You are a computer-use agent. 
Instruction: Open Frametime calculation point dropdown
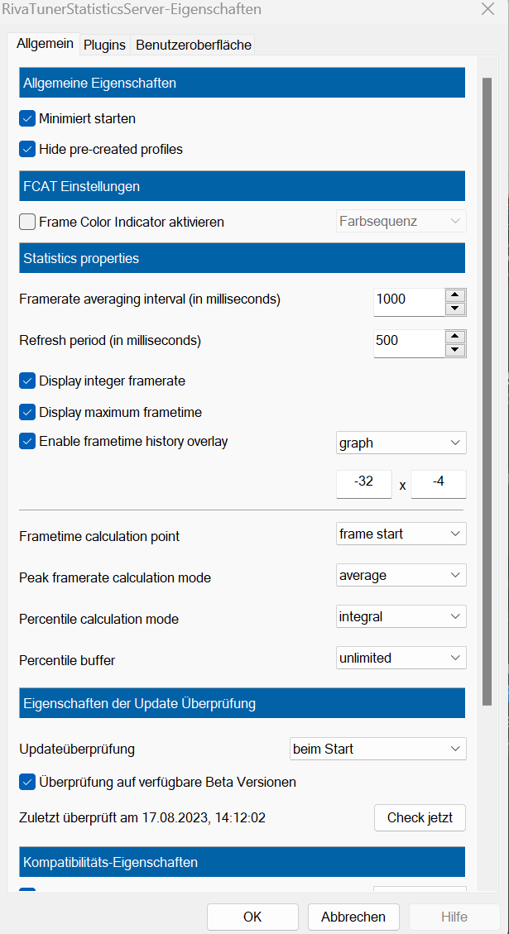coord(401,534)
